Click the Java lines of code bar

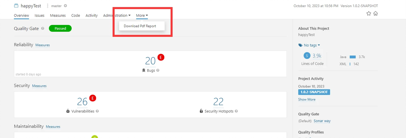[353, 57]
